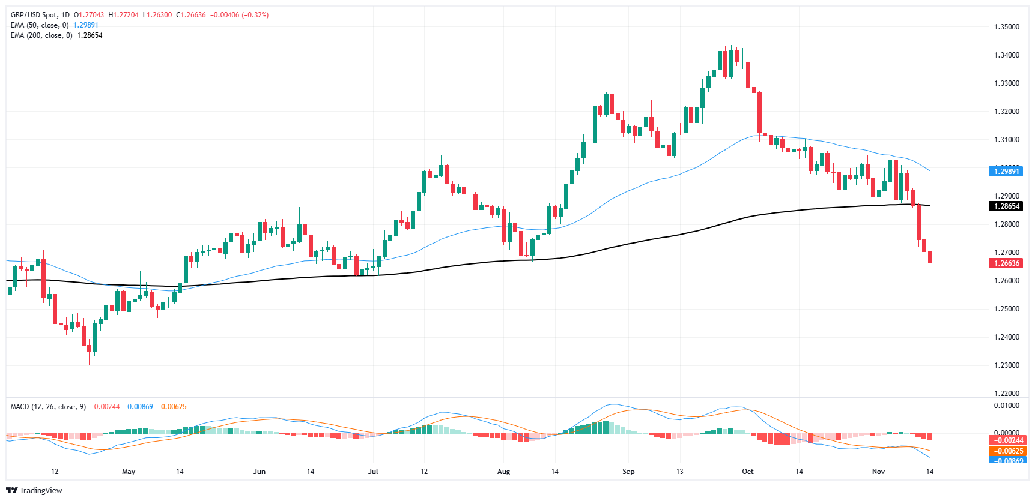Viewport: 1035px width, 501px height.
Task: Select the GBP/USD Spot chart title
Action: coord(40,15)
